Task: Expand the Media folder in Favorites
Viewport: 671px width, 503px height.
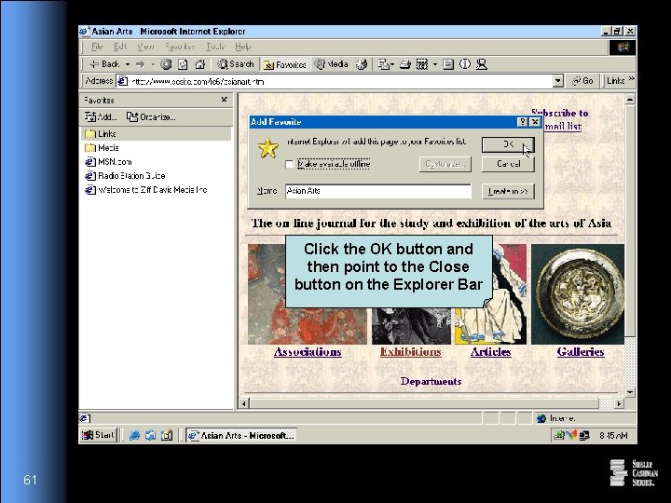Action: [102, 148]
